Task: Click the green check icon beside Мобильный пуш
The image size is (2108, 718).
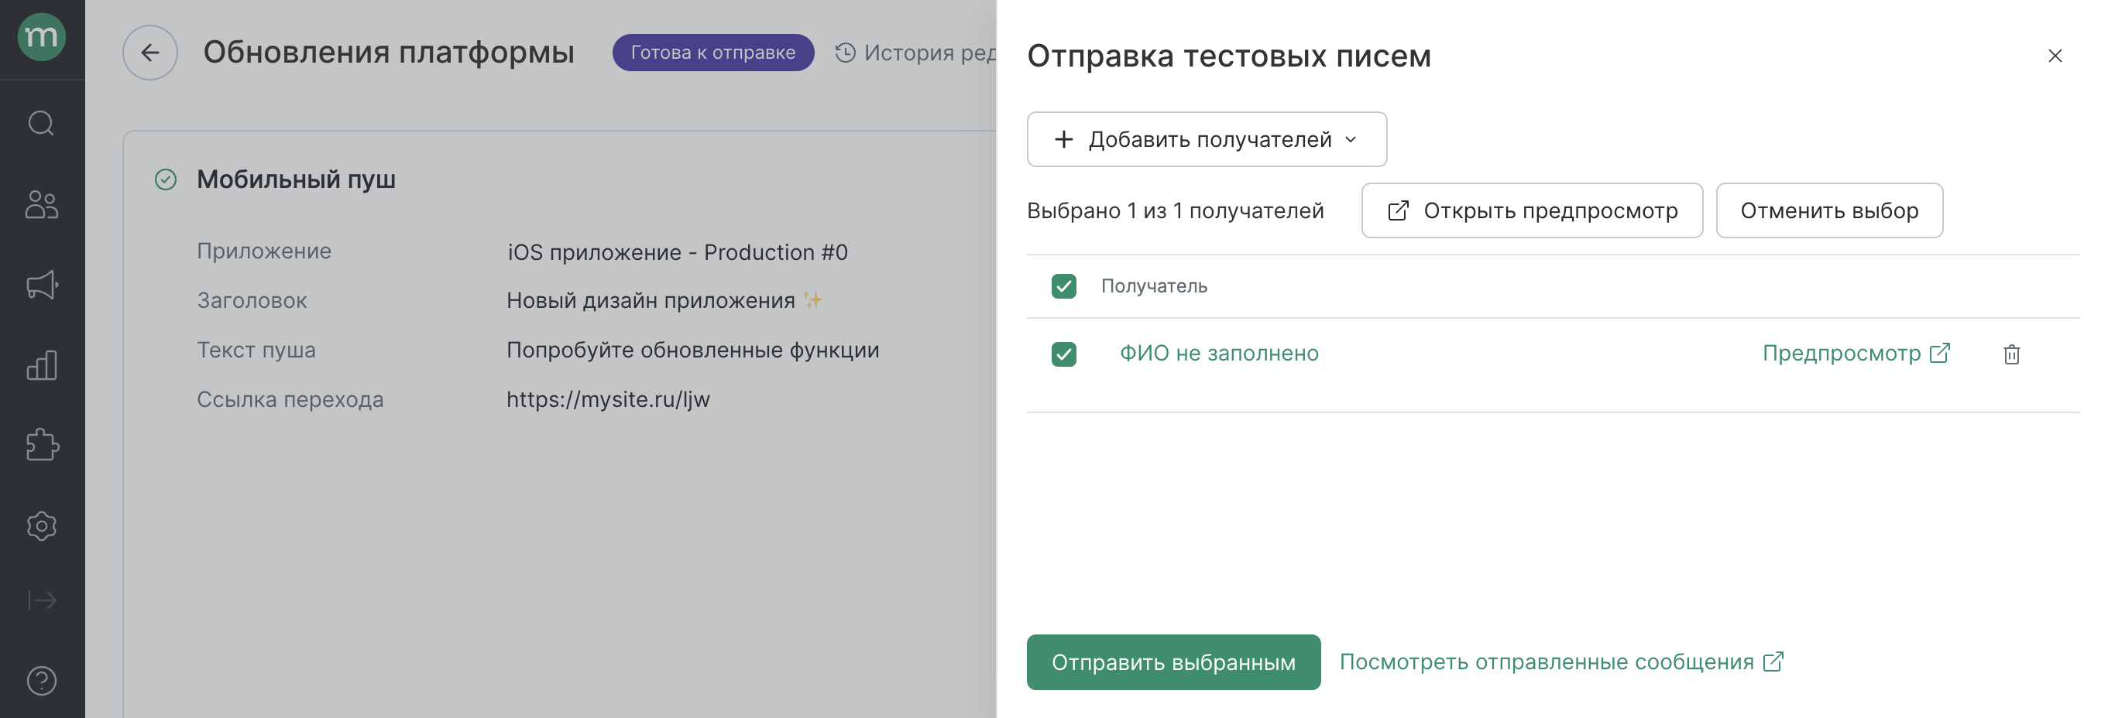Action: tap(165, 179)
